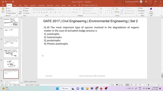The image size is (163, 91).
Task: Switch to the Transitions tab
Action: [x=33, y=5]
